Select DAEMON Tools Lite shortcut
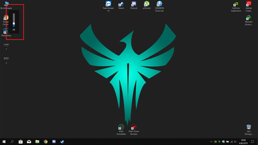Screen dimensions: 258x145 pos(159,4)
